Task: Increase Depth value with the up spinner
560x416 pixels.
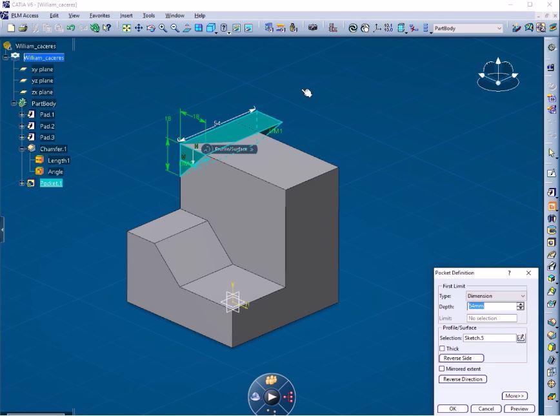Action: 521,304
